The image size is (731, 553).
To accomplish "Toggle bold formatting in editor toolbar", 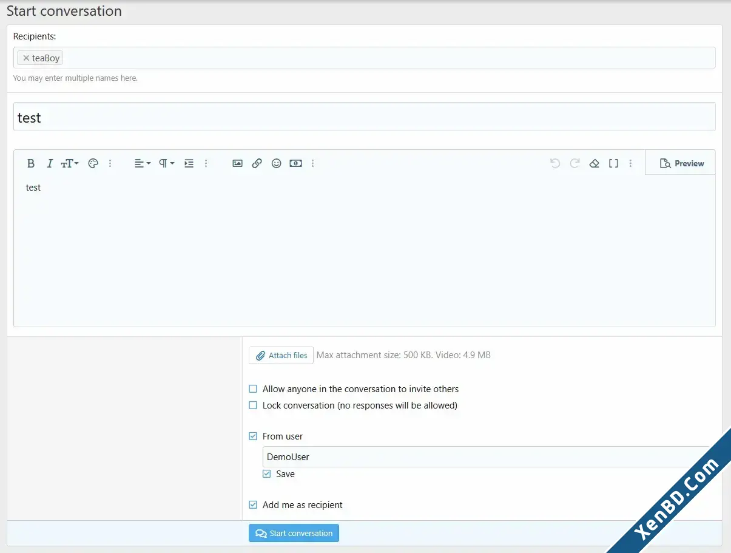I will tap(31, 163).
